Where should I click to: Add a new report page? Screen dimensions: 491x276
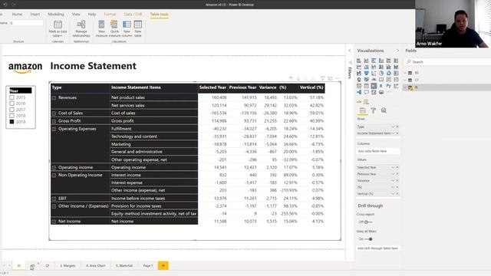pos(163,266)
